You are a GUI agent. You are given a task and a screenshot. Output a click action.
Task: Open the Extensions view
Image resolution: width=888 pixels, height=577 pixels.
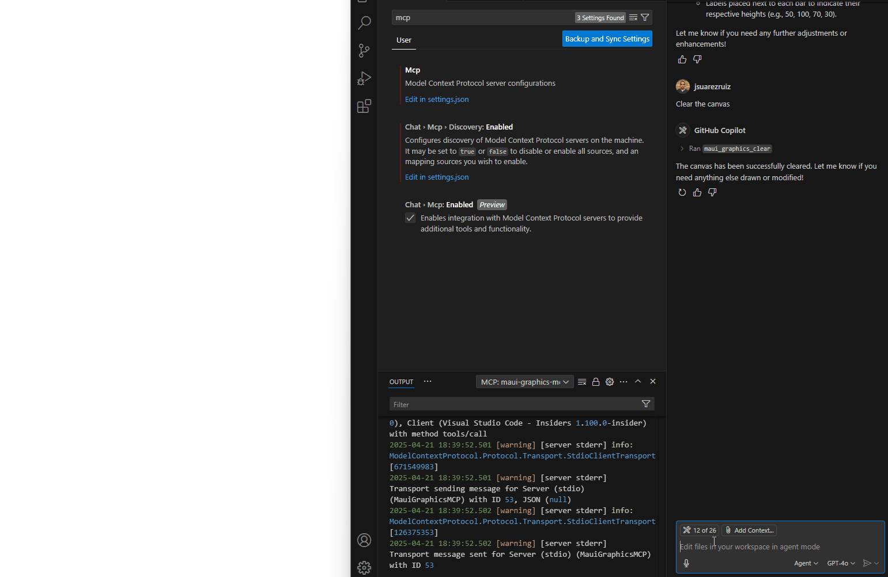click(364, 106)
